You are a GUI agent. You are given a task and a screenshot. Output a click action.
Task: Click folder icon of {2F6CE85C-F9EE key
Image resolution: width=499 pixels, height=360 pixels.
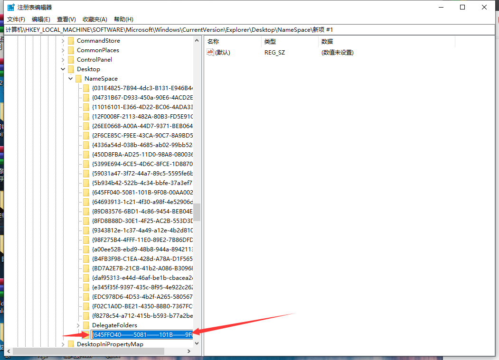86,136
